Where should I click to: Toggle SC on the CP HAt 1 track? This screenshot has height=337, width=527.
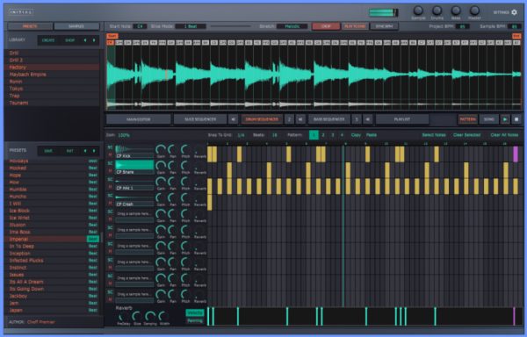point(110,180)
